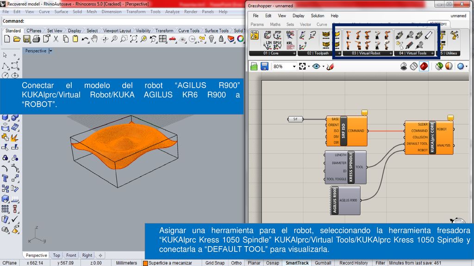Switch to the Curve Tools toolbar tab

coord(189,31)
